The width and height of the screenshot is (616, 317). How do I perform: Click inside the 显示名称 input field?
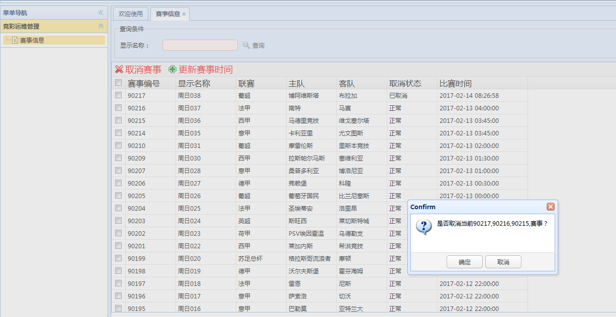pos(200,45)
